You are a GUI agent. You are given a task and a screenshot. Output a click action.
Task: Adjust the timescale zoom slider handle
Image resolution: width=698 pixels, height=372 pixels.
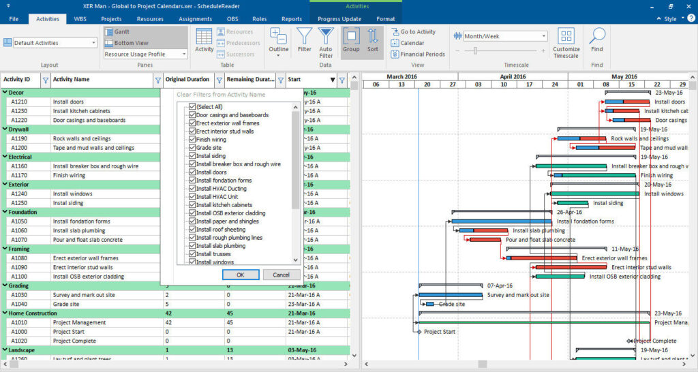[475, 50]
